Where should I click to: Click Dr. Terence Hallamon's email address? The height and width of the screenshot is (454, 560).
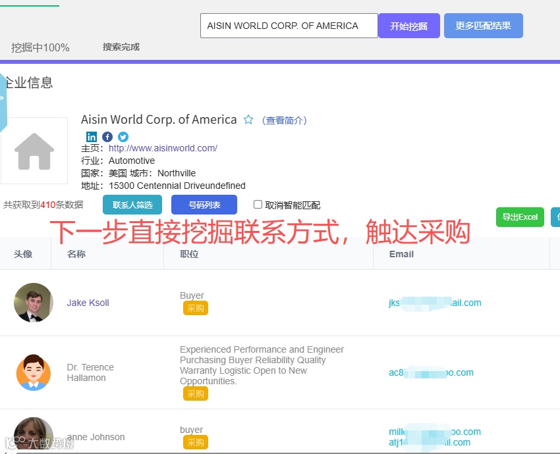431,372
